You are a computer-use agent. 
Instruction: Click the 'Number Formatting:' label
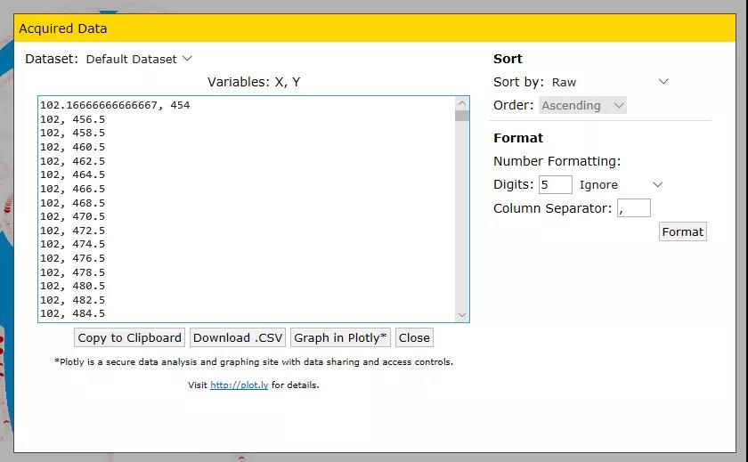pyautogui.click(x=557, y=161)
